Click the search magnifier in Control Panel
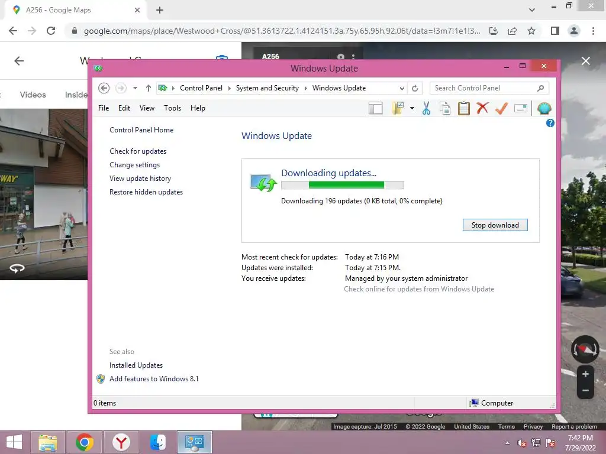Viewport: 606px width, 454px height. pyautogui.click(x=541, y=88)
